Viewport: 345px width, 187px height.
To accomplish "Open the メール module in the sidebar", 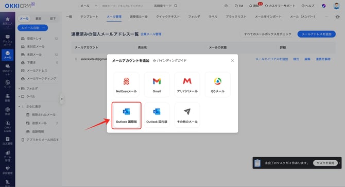I will coord(8,55).
